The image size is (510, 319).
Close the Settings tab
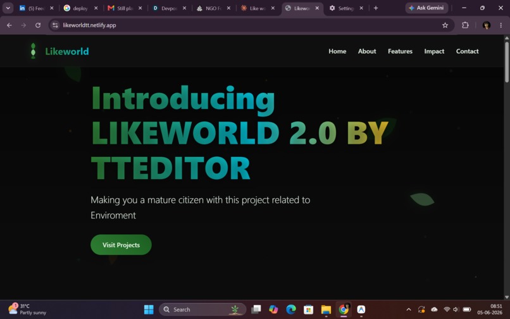(361, 8)
